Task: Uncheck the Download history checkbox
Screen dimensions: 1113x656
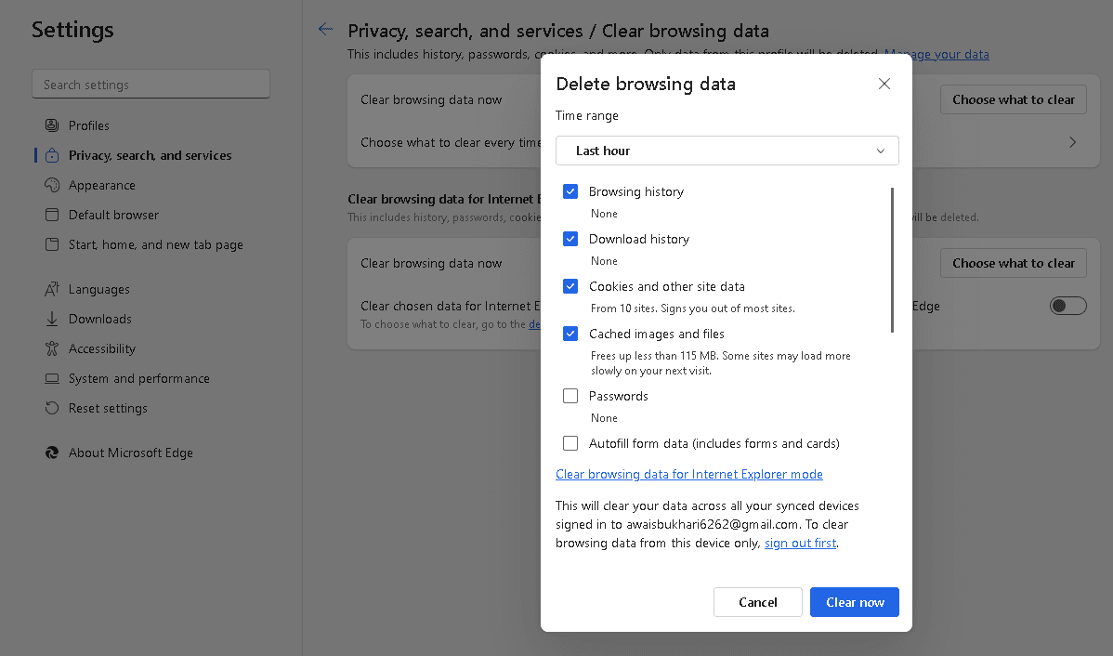Action: (570, 239)
